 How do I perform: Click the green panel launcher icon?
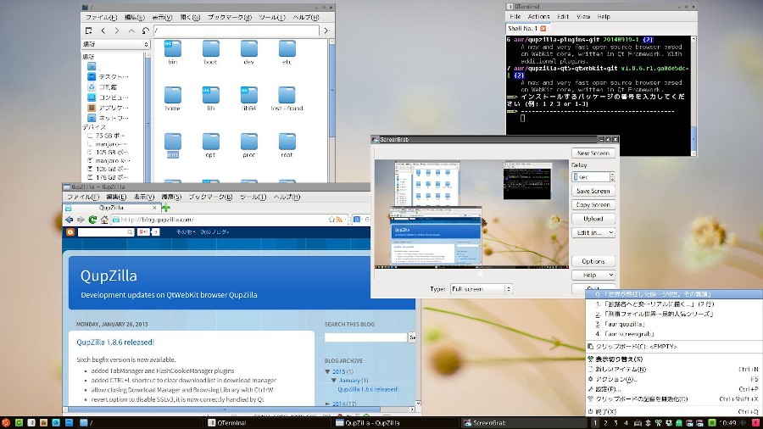pos(19,423)
